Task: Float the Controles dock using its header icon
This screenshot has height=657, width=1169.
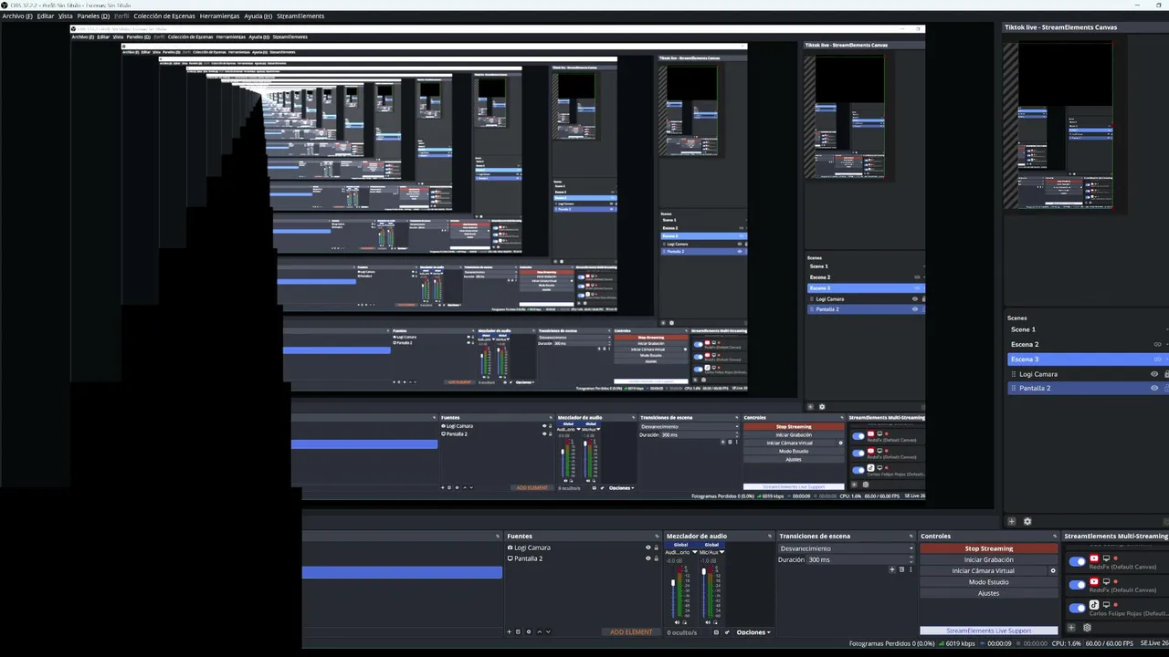Action: pos(1055,537)
